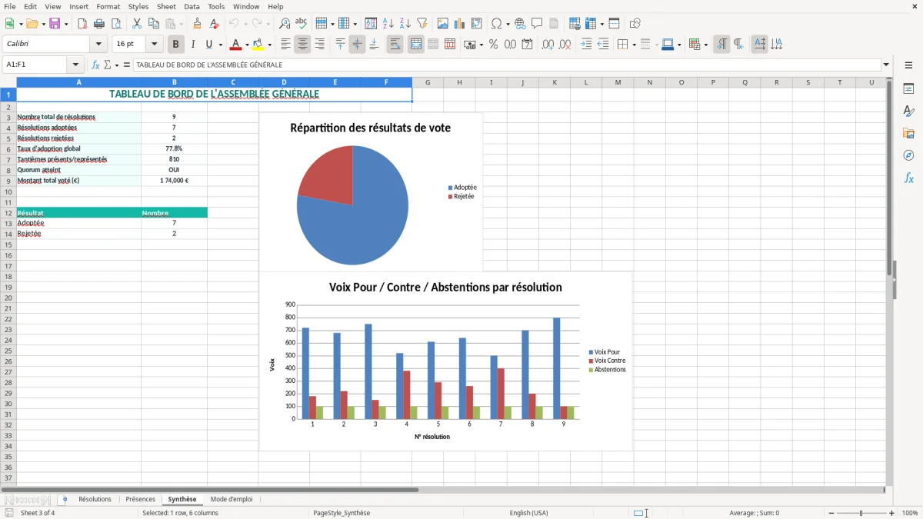Toggle print preview

tap(116, 24)
